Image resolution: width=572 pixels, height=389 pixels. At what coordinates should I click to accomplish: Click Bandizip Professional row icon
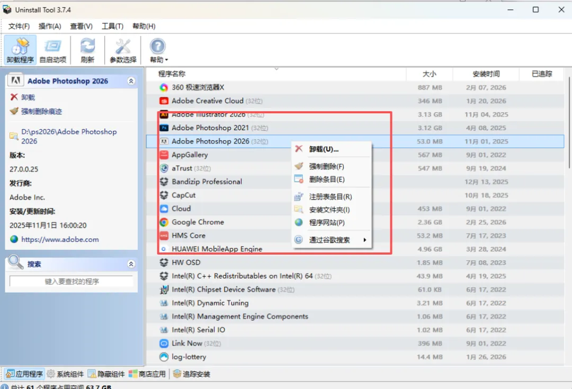(x=164, y=182)
